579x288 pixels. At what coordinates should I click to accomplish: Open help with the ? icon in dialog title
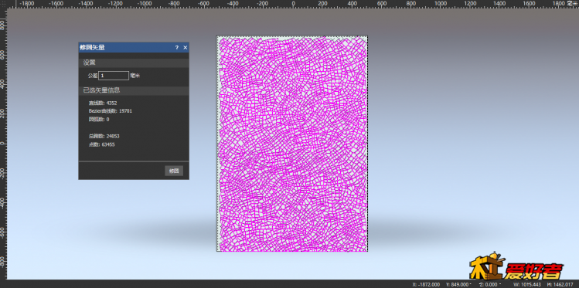click(x=176, y=48)
